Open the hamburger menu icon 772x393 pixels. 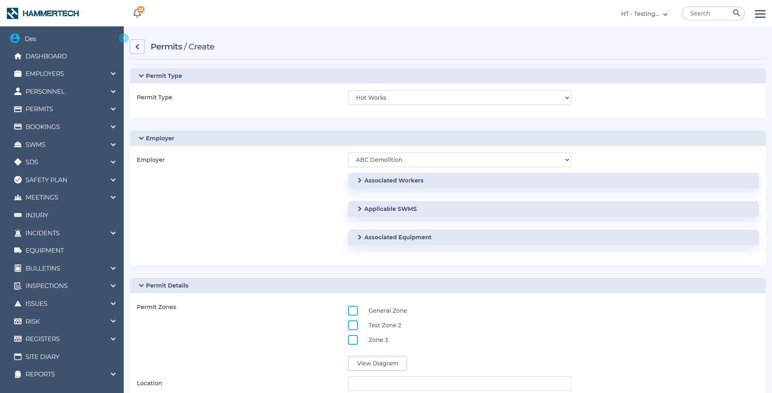point(760,14)
